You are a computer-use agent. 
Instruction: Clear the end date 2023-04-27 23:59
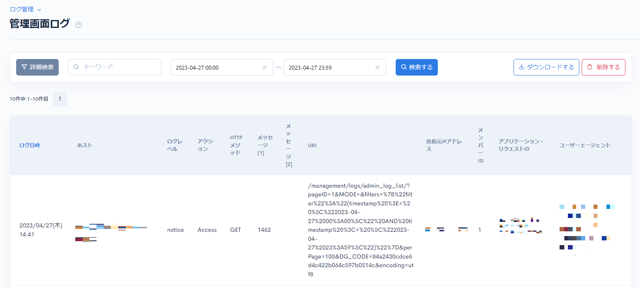coord(378,68)
